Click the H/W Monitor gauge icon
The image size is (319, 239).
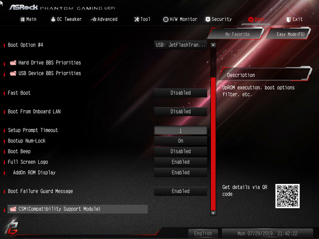166,19
